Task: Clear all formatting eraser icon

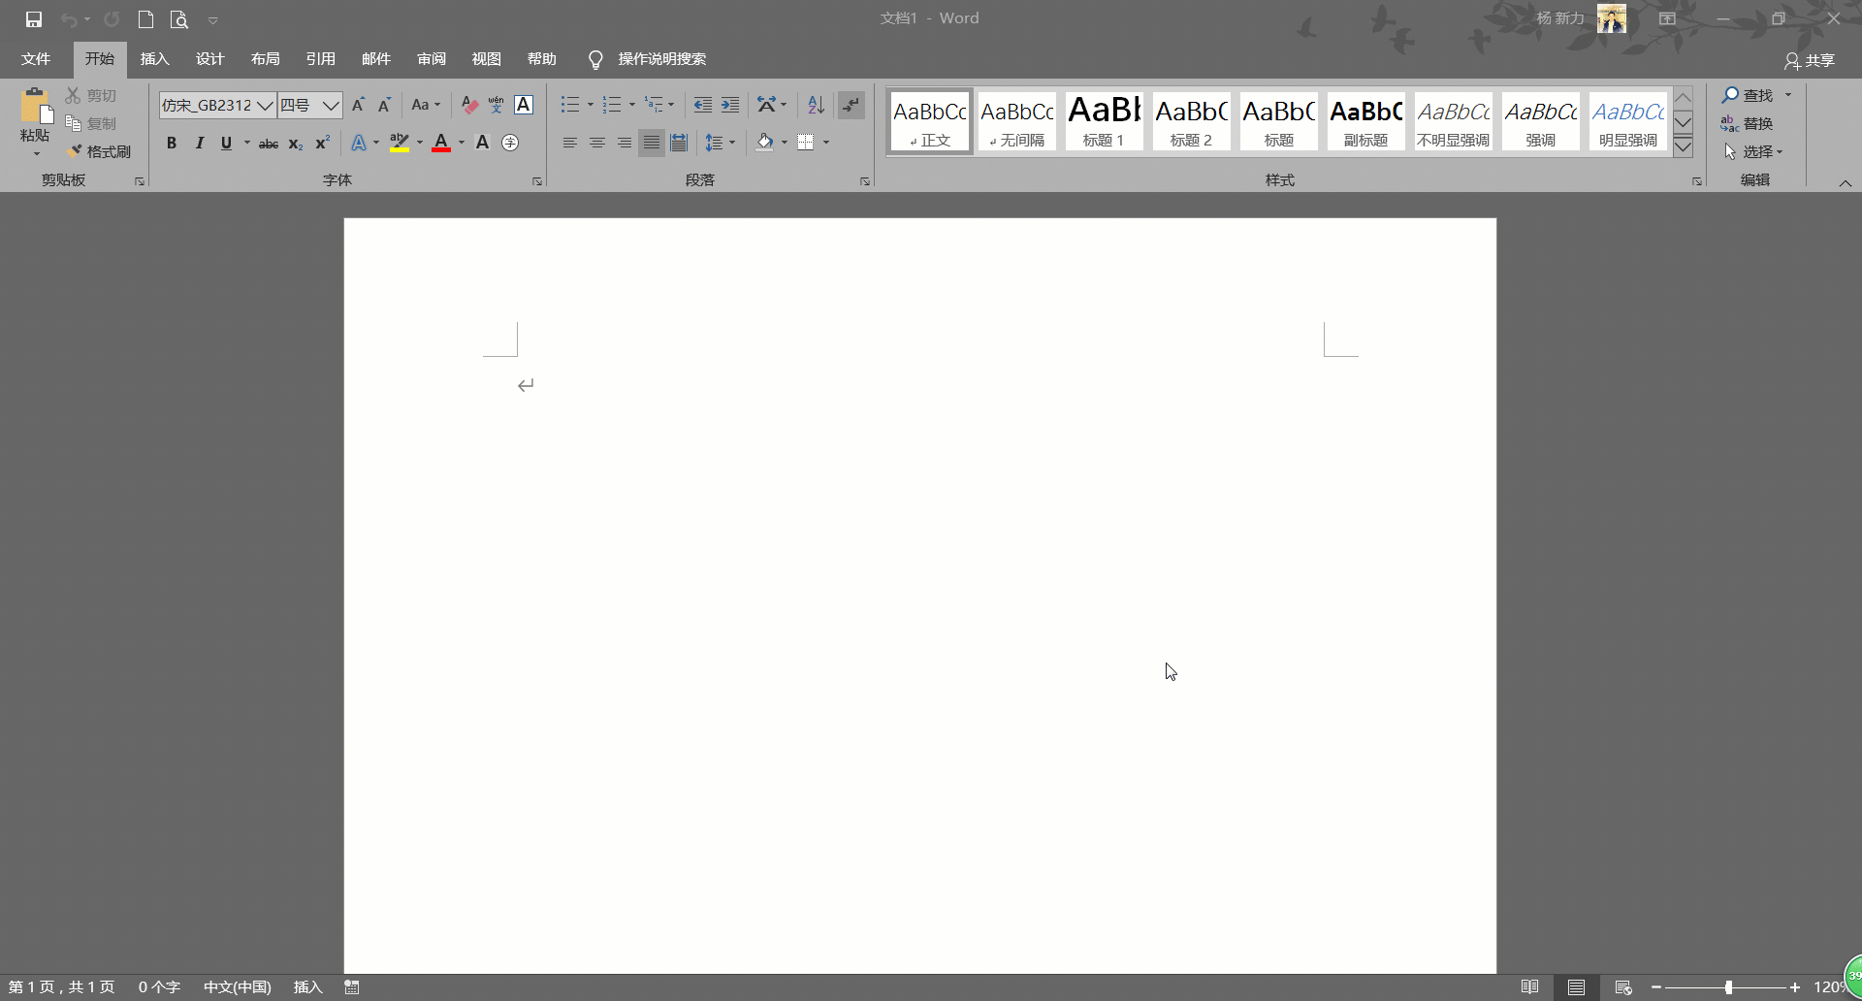Action: pos(469,105)
